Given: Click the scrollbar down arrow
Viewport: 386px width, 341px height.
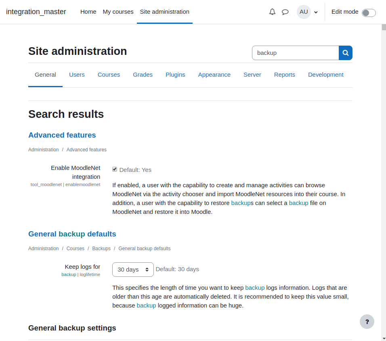Looking at the screenshot, I should (384, 339).
